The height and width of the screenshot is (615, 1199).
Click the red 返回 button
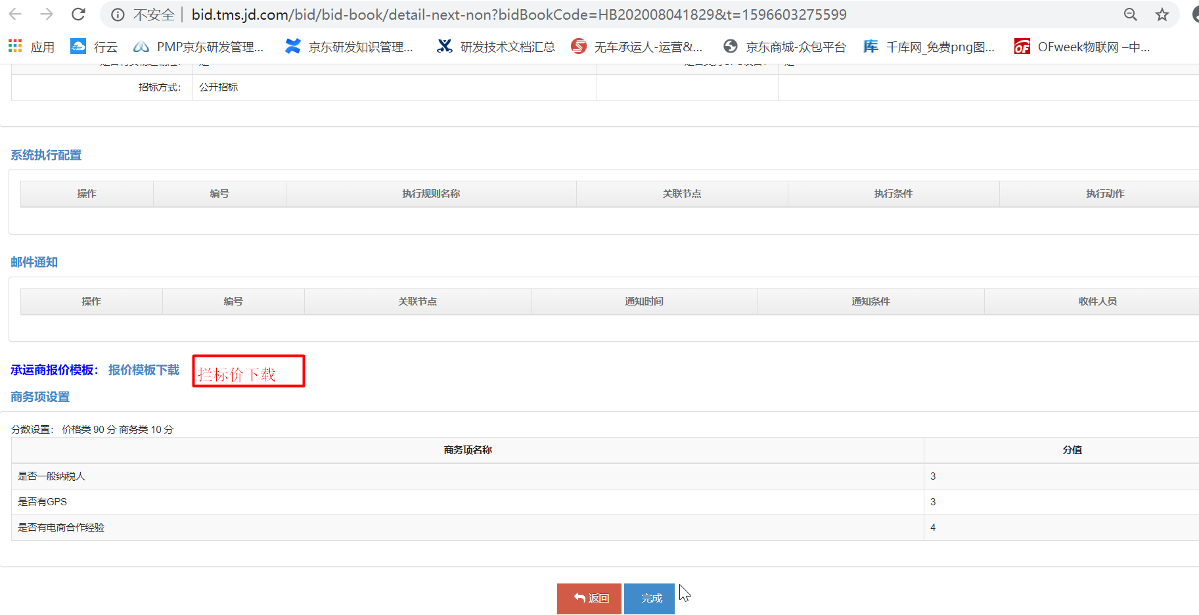pos(589,599)
